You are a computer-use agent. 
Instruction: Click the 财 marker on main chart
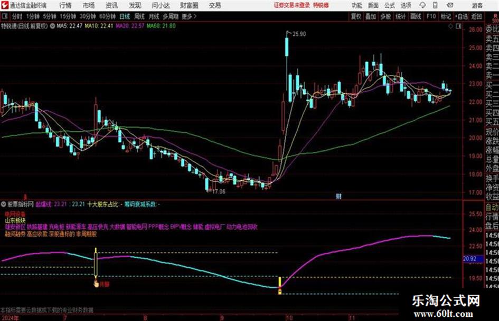click(338, 196)
